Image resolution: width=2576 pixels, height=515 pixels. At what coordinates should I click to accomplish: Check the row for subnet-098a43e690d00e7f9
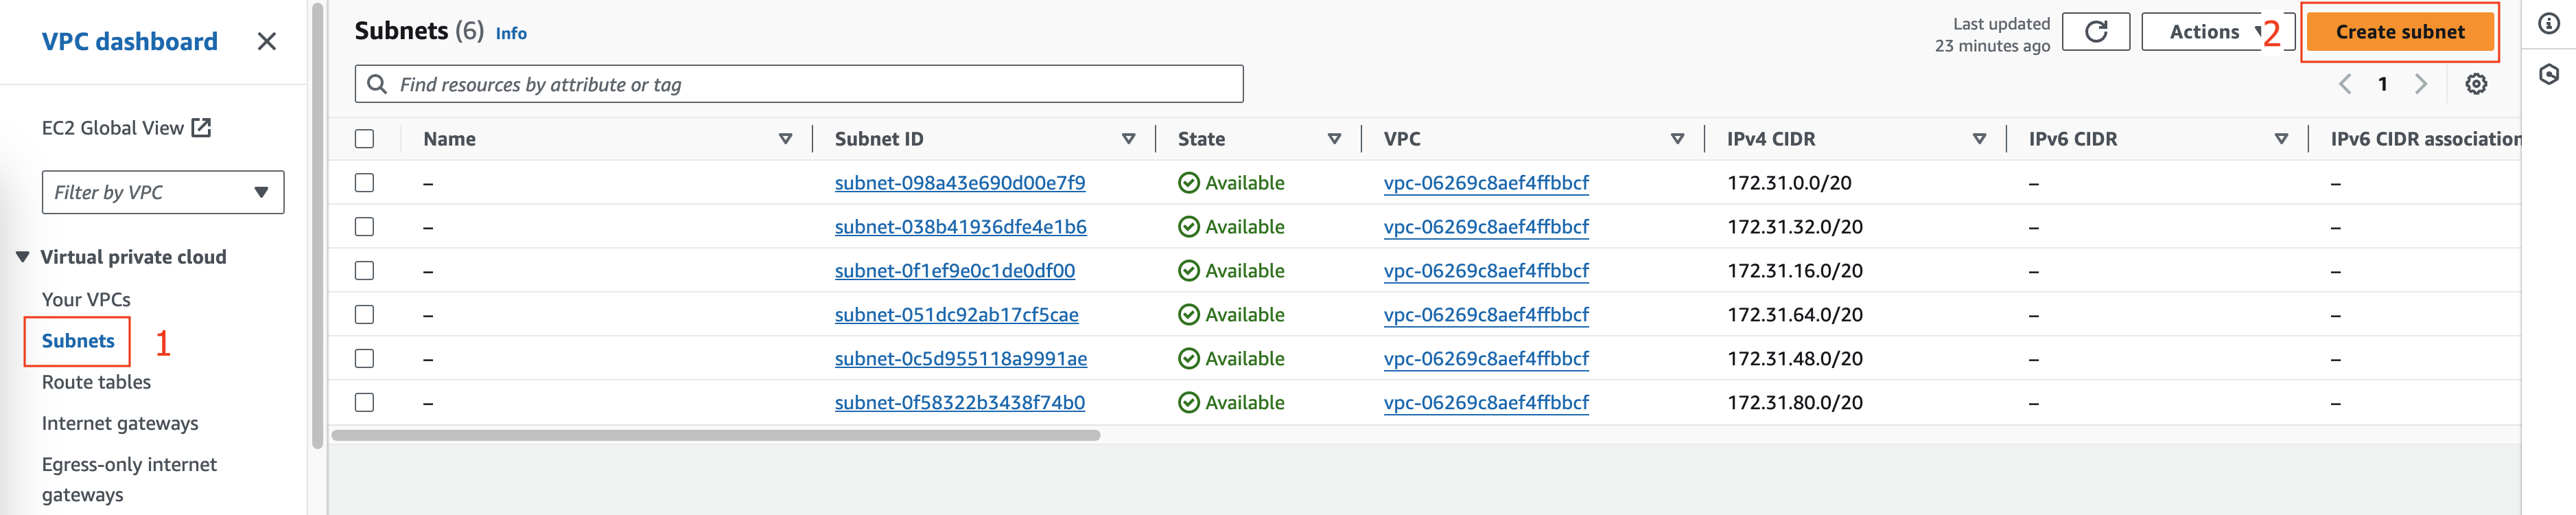365,183
